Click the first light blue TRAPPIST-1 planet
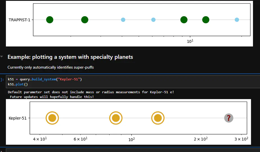Image resolution: width=260 pixels, height=152 pixels. (123, 20)
